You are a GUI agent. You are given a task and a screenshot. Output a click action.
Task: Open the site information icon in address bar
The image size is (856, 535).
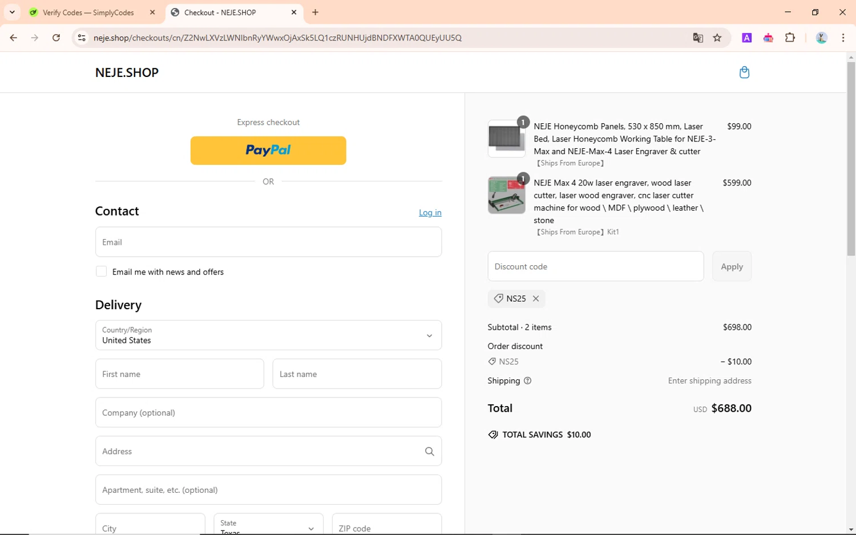coord(82,38)
